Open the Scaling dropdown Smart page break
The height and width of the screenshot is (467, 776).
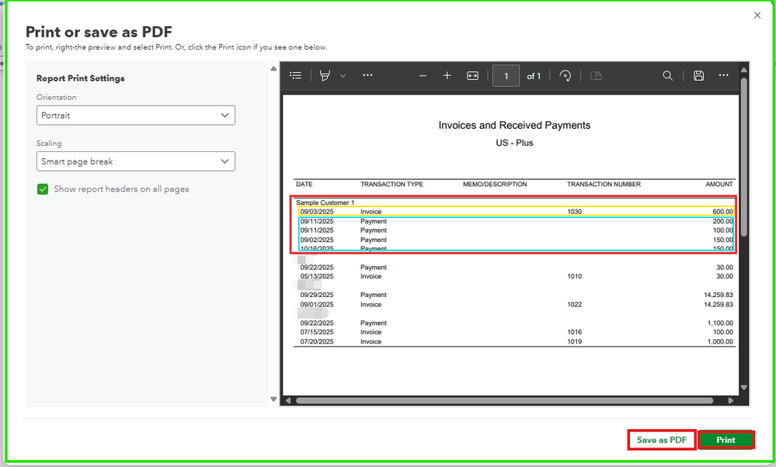tap(136, 161)
